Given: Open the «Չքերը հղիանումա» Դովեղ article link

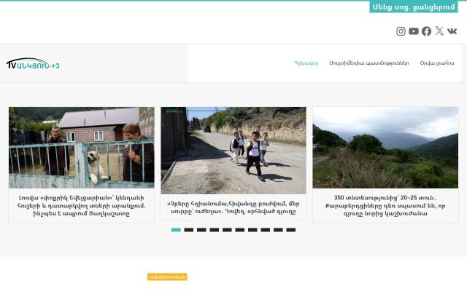Looking at the screenshot, I should (x=233, y=207).
